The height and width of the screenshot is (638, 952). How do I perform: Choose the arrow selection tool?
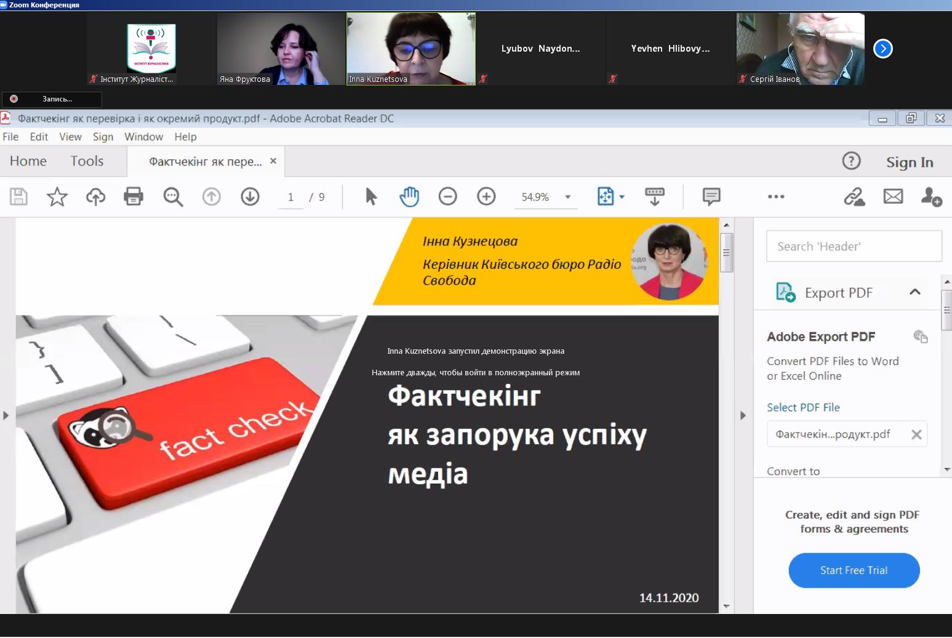[x=371, y=197]
